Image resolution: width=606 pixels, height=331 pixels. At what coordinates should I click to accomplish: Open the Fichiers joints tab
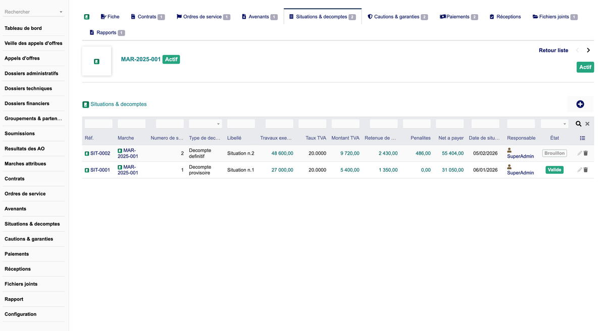[x=555, y=17]
